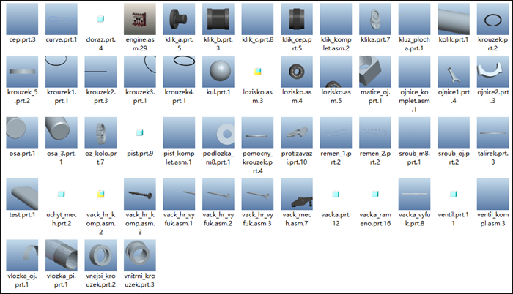Open vlozka_oj.prt.1 part thumbnail

click(22, 255)
